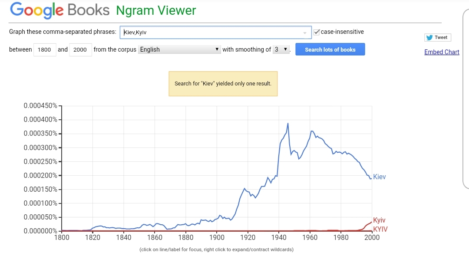Click the 1940s peak of the Kiev line
469x259 pixels.
[287, 124]
